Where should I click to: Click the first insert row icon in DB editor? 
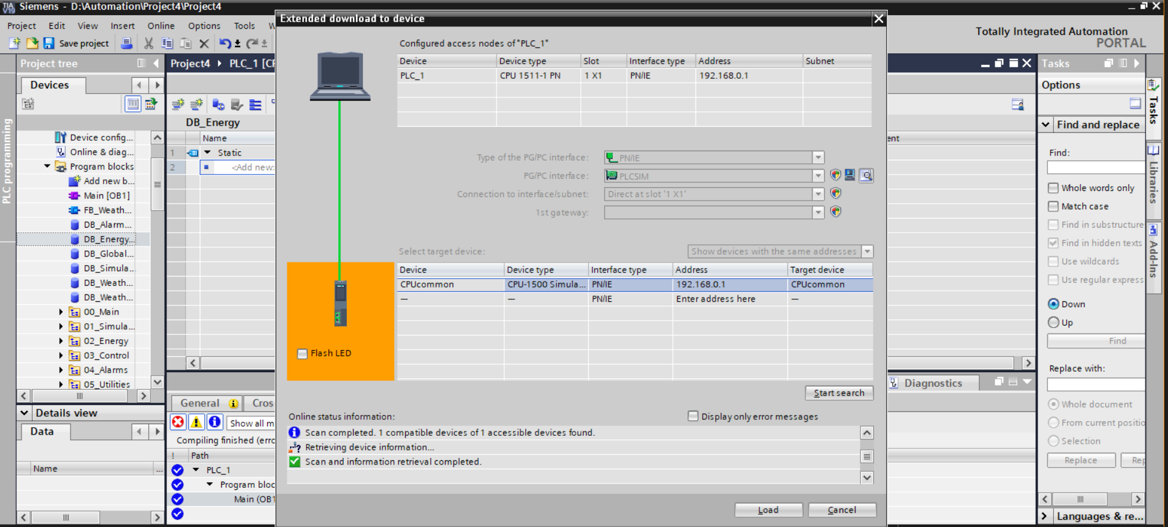click(178, 105)
